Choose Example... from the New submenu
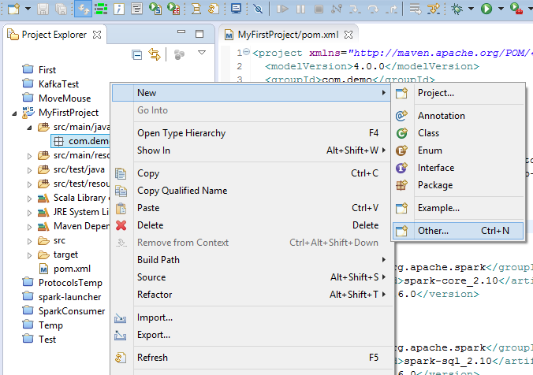 click(457, 208)
